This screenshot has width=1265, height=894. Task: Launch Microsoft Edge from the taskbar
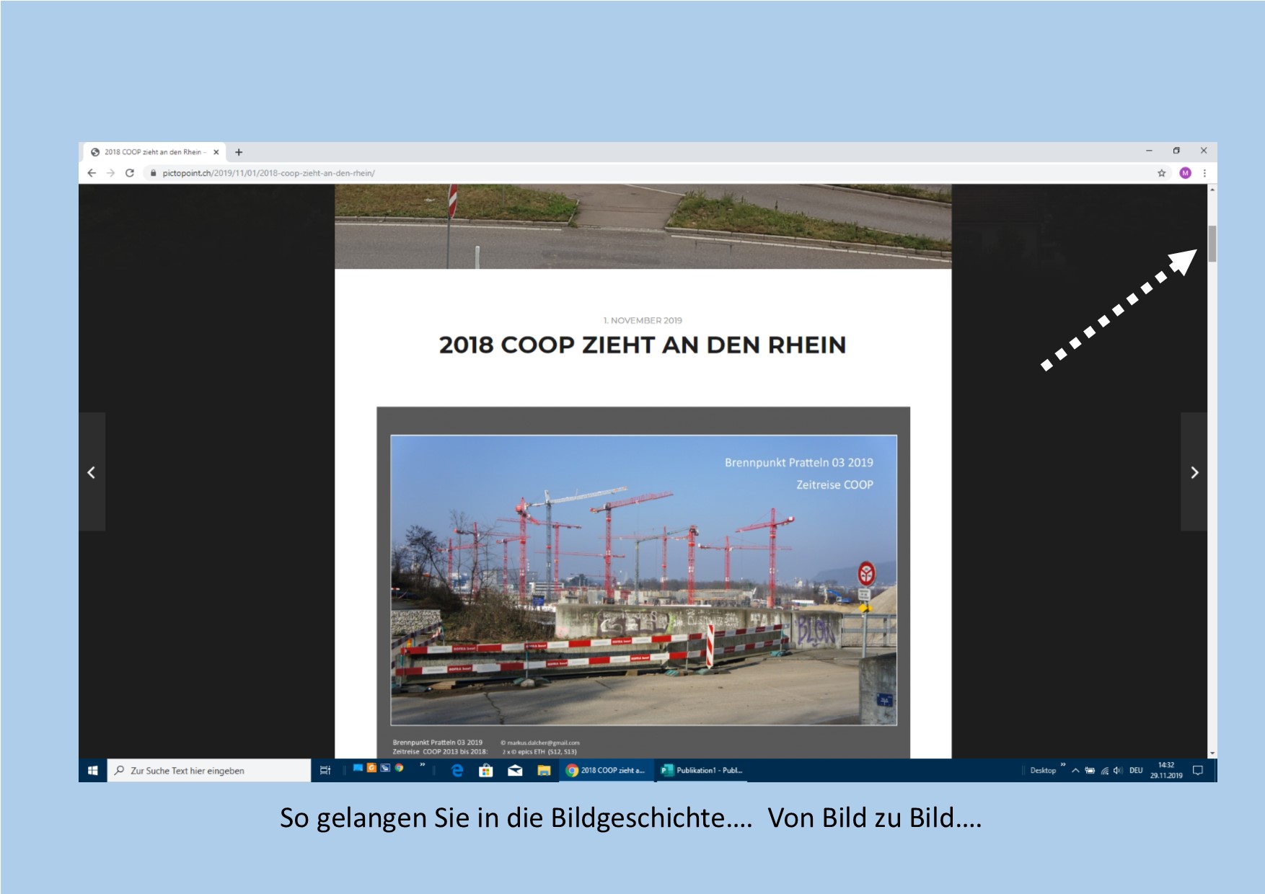[457, 771]
